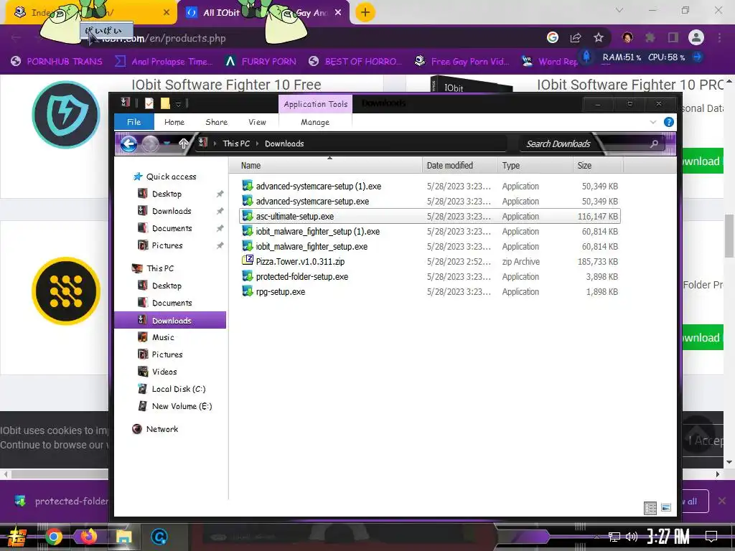Open Chrome from the taskbar
Image resolution: width=735 pixels, height=551 pixels.
click(54, 537)
